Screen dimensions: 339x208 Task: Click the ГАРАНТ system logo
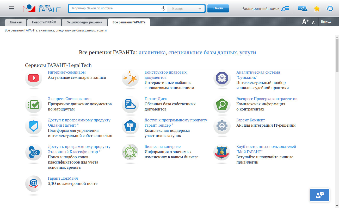click(42, 8)
